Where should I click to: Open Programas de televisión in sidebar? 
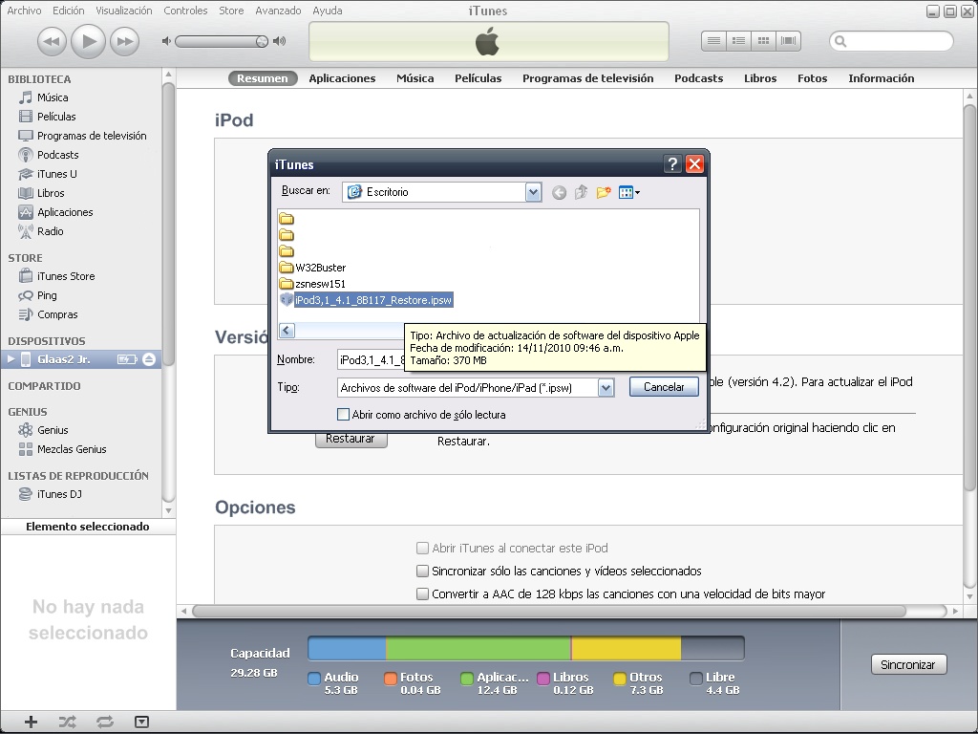(92, 136)
